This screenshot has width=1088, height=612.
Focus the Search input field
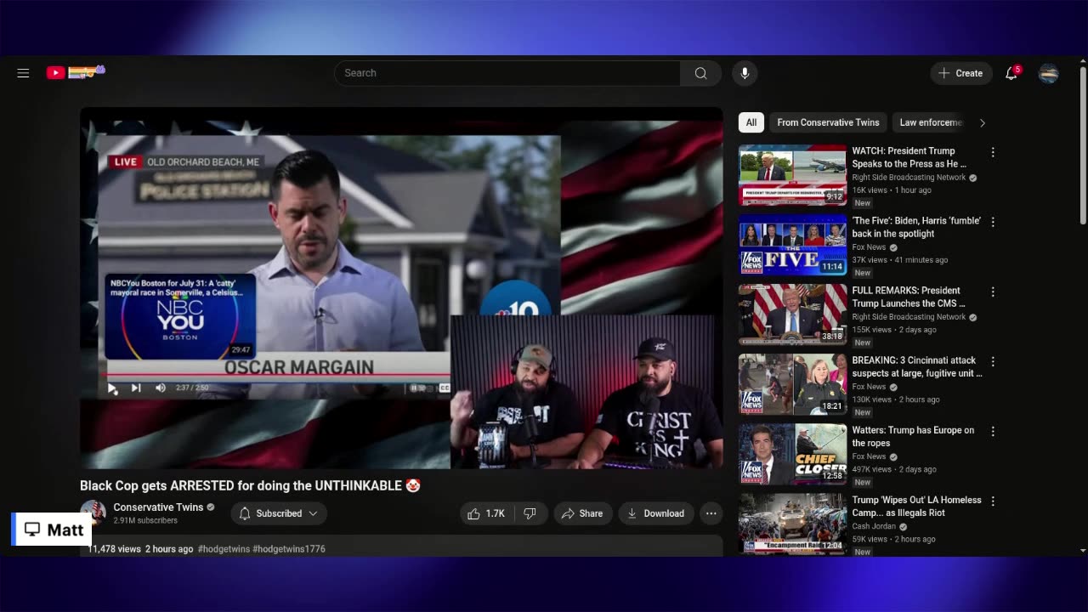507,73
